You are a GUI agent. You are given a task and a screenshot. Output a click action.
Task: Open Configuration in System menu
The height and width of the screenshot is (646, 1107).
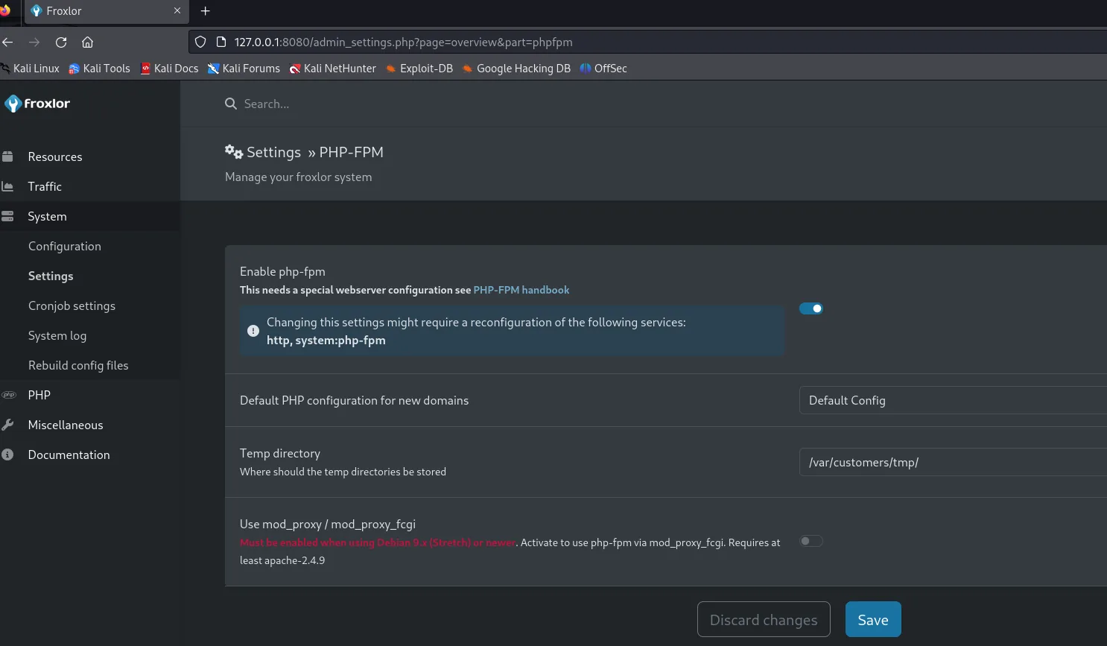(x=65, y=246)
